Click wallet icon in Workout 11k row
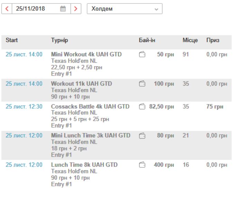236x206 pixels. 142,84
